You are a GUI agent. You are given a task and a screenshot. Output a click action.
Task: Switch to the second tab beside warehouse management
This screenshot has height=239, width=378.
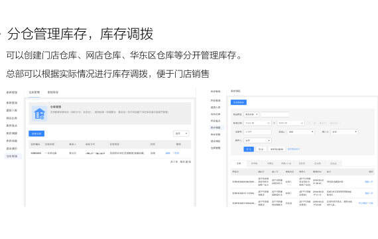point(53,92)
